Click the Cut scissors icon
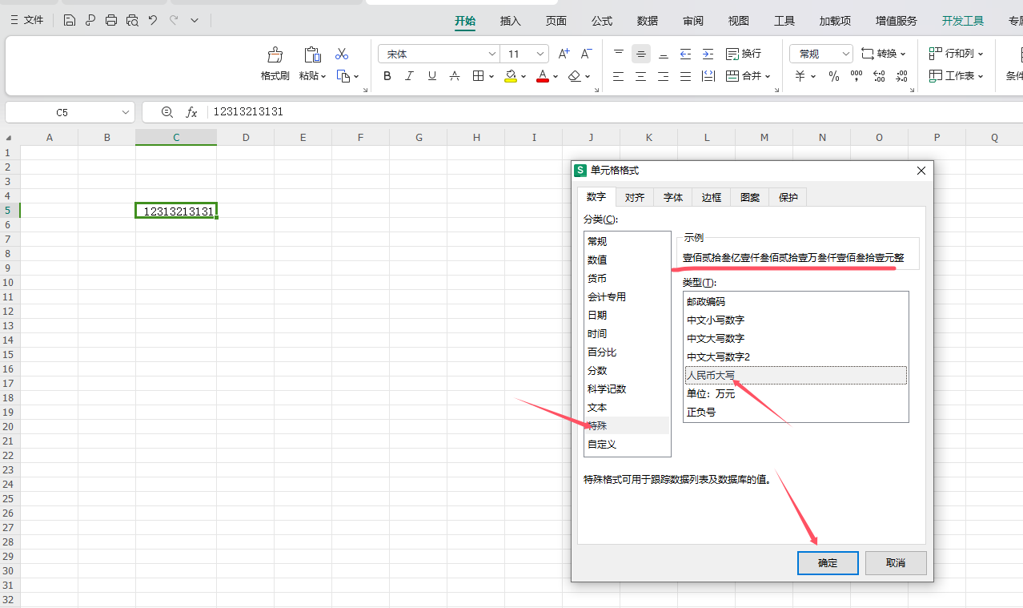Image resolution: width=1023 pixels, height=608 pixels. (x=342, y=54)
